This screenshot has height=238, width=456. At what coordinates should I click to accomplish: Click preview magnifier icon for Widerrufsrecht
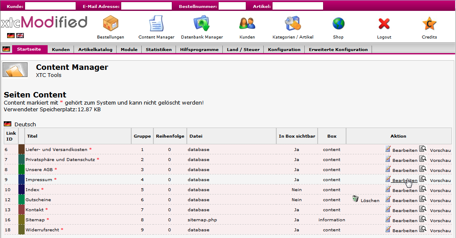(423, 229)
